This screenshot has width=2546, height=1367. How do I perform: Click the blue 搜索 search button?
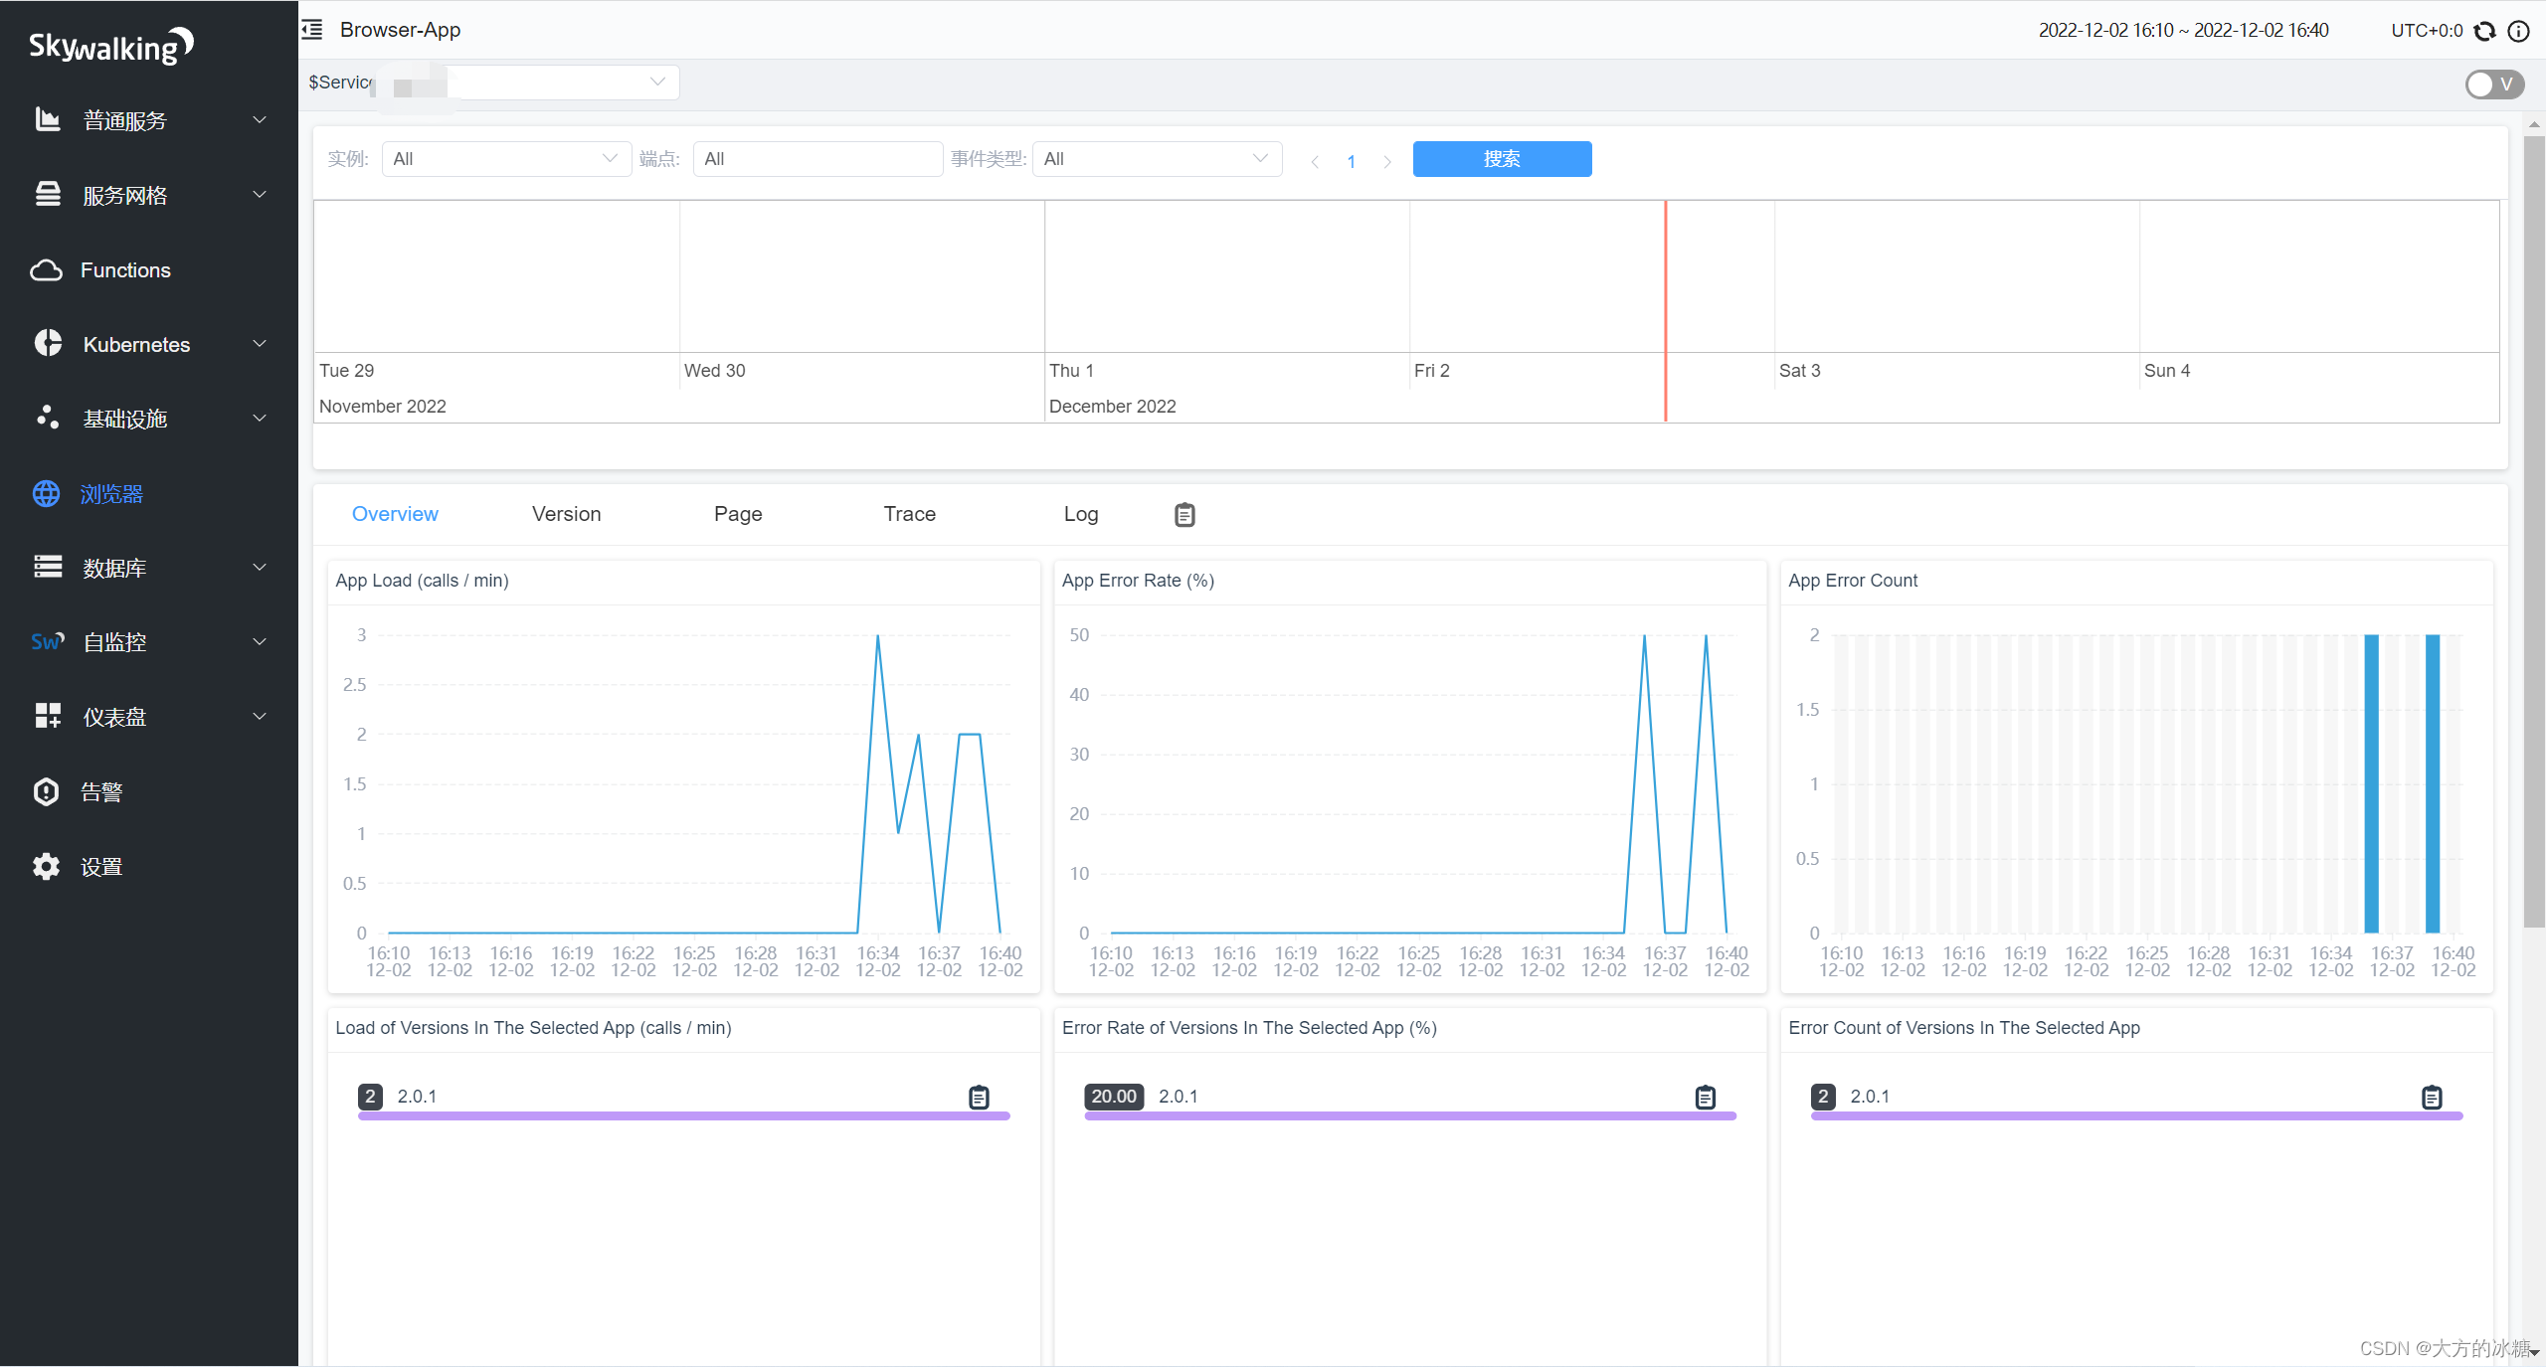pyautogui.click(x=1502, y=159)
